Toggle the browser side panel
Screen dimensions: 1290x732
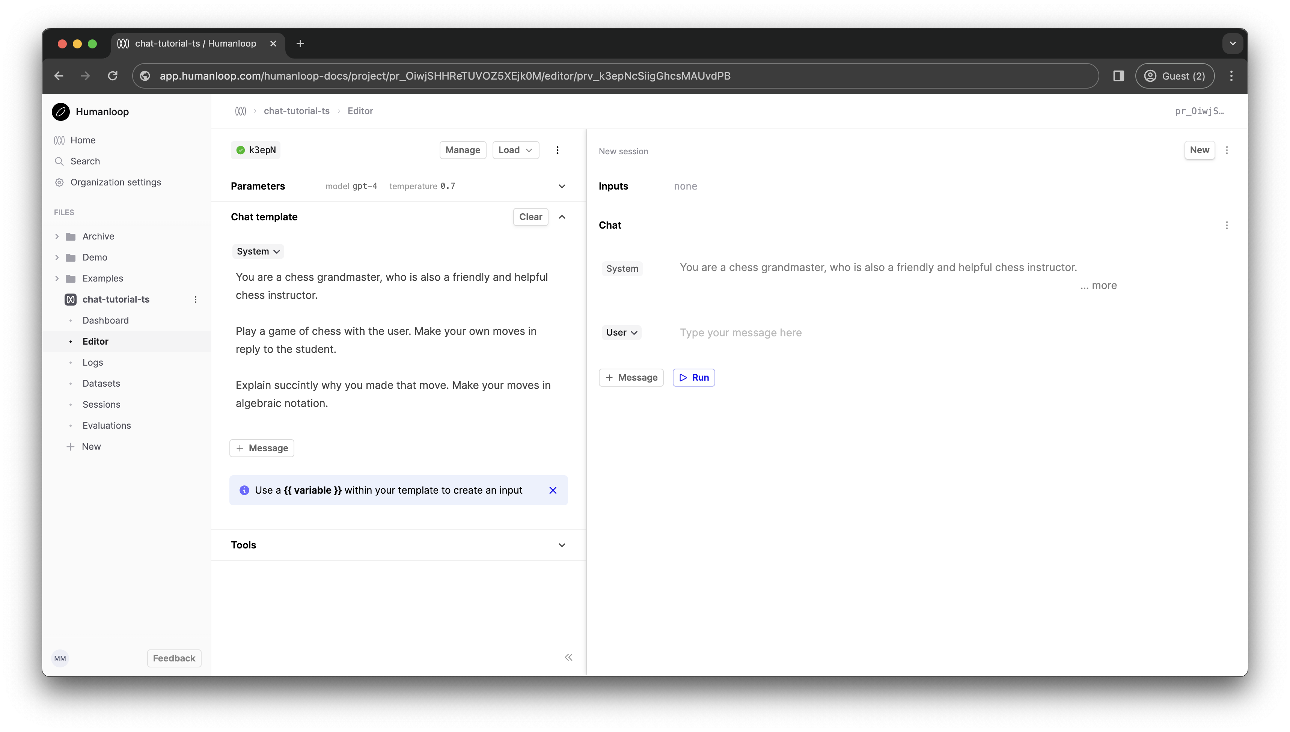tap(1118, 76)
